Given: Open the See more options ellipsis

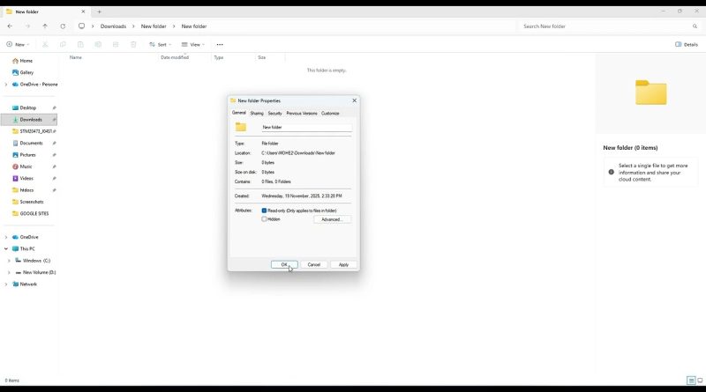Looking at the screenshot, I should pos(220,44).
